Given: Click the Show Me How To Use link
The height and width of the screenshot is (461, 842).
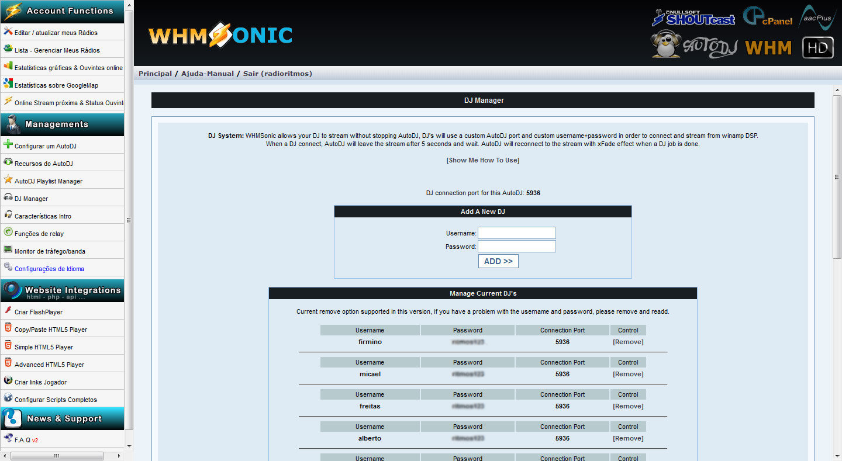Looking at the screenshot, I should coord(483,160).
